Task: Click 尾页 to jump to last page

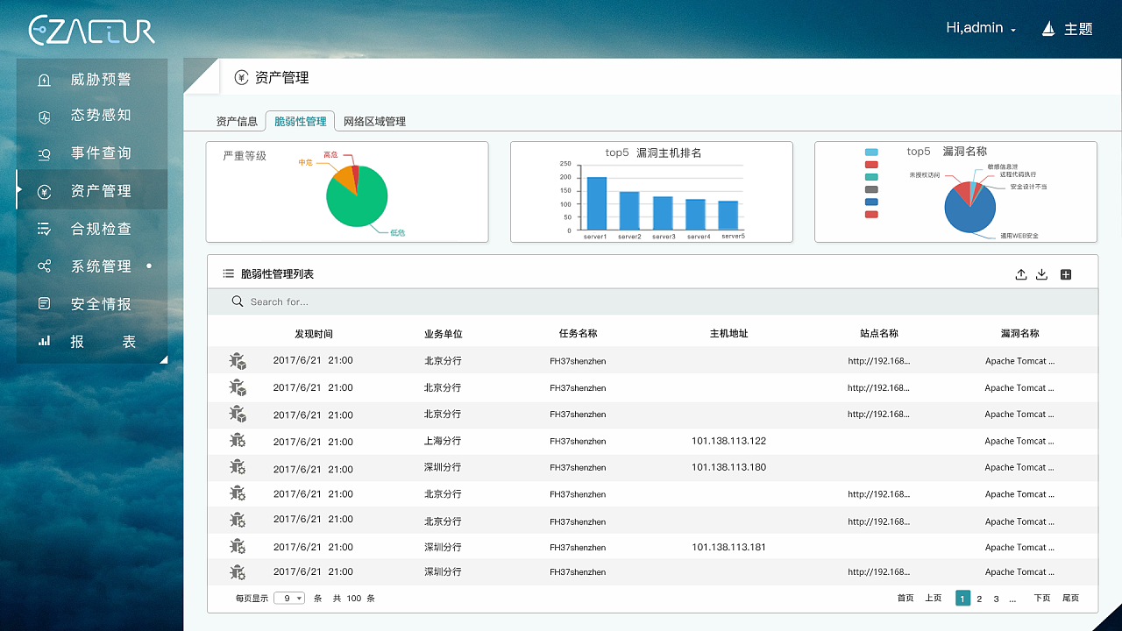Action: pyautogui.click(x=1070, y=598)
